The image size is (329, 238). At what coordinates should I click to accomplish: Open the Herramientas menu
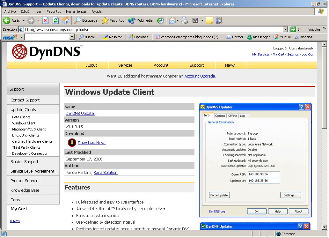pyautogui.click(x=76, y=11)
